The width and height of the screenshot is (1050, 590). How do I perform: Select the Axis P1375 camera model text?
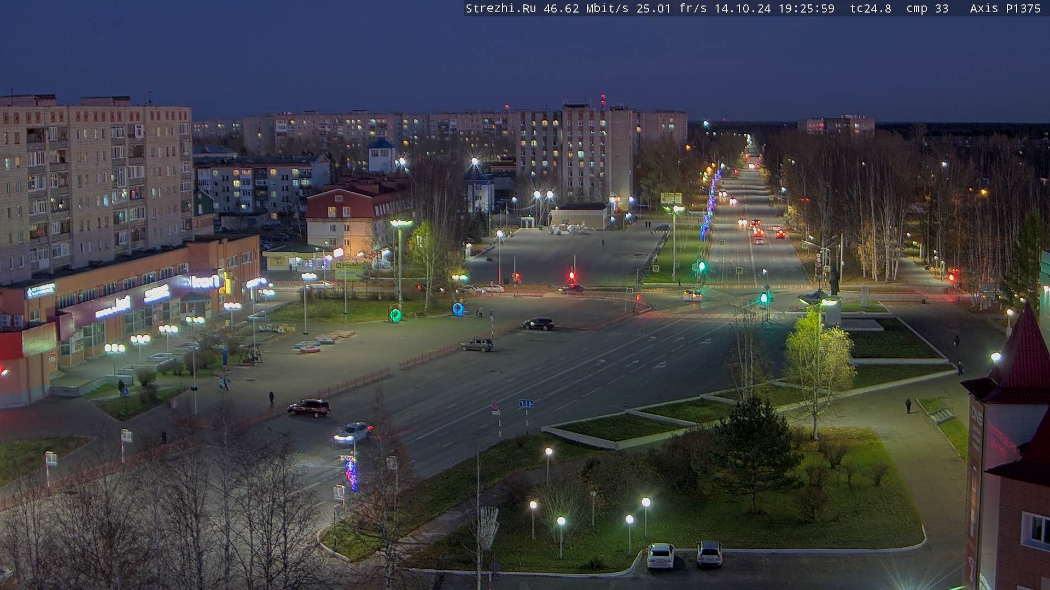(x=1005, y=8)
